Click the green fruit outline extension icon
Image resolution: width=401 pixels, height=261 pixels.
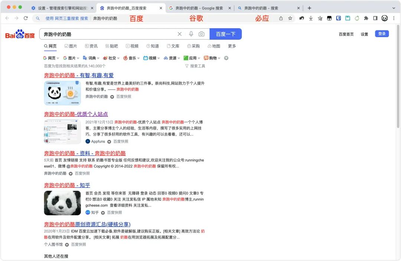[x=357, y=18]
